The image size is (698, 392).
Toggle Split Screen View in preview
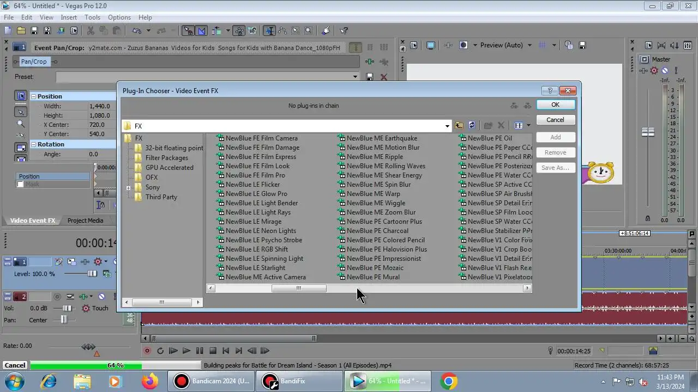[463, 45]
